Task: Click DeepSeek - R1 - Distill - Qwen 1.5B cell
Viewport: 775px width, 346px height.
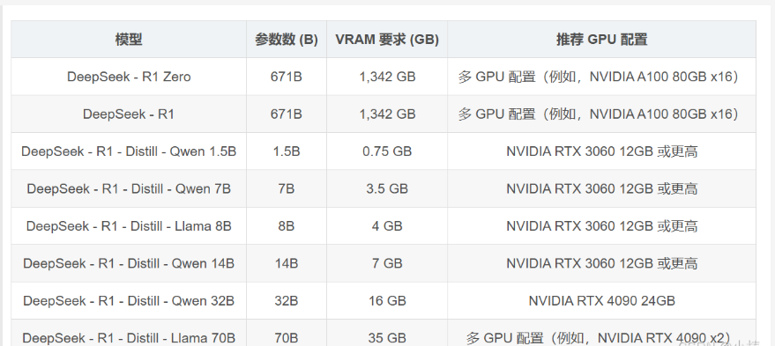Action: (x=129, y=151)
